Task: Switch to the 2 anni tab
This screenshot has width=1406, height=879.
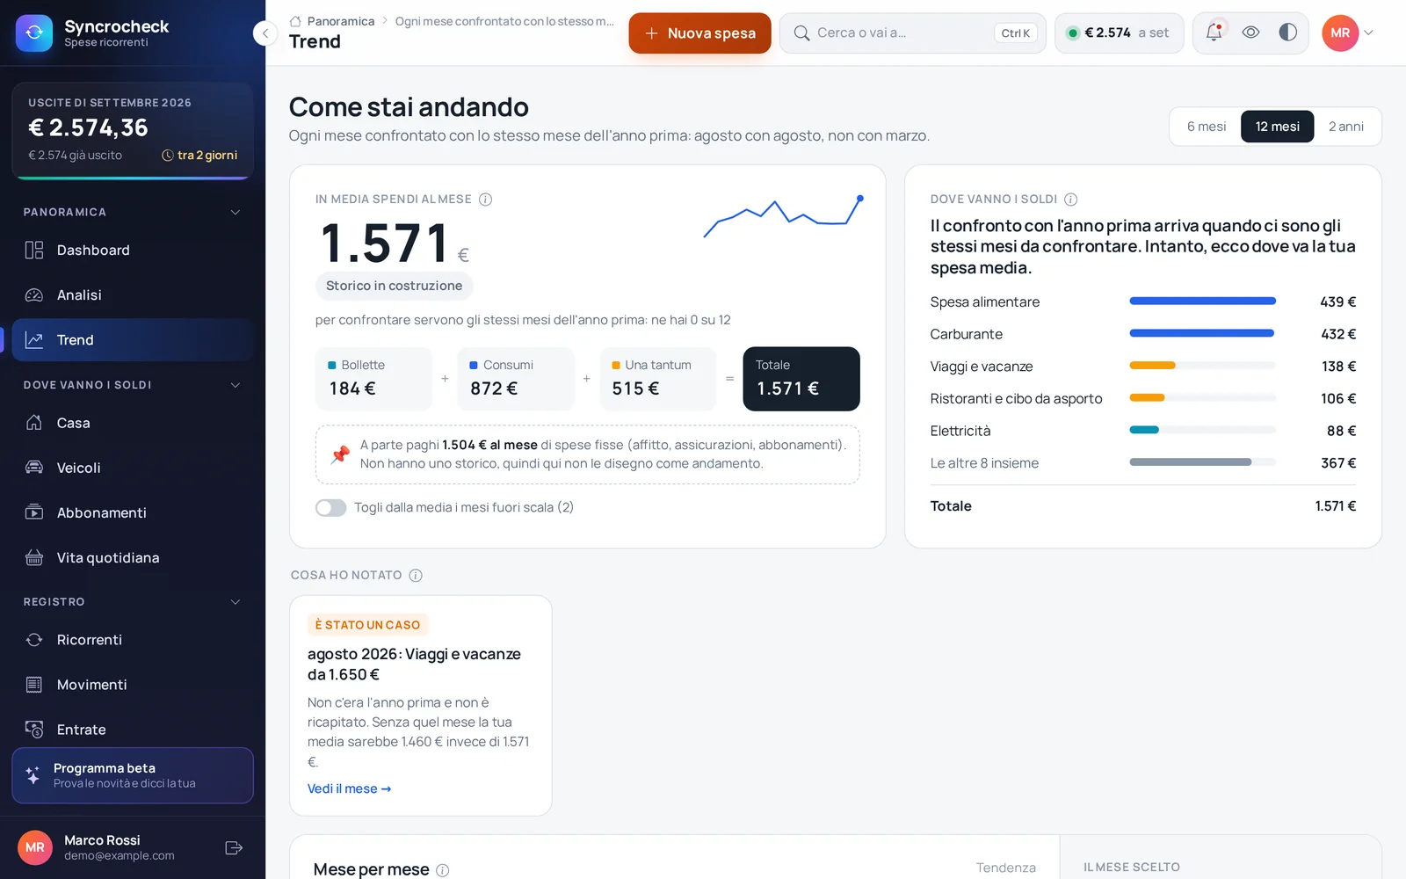Action: pos(1345,127)
